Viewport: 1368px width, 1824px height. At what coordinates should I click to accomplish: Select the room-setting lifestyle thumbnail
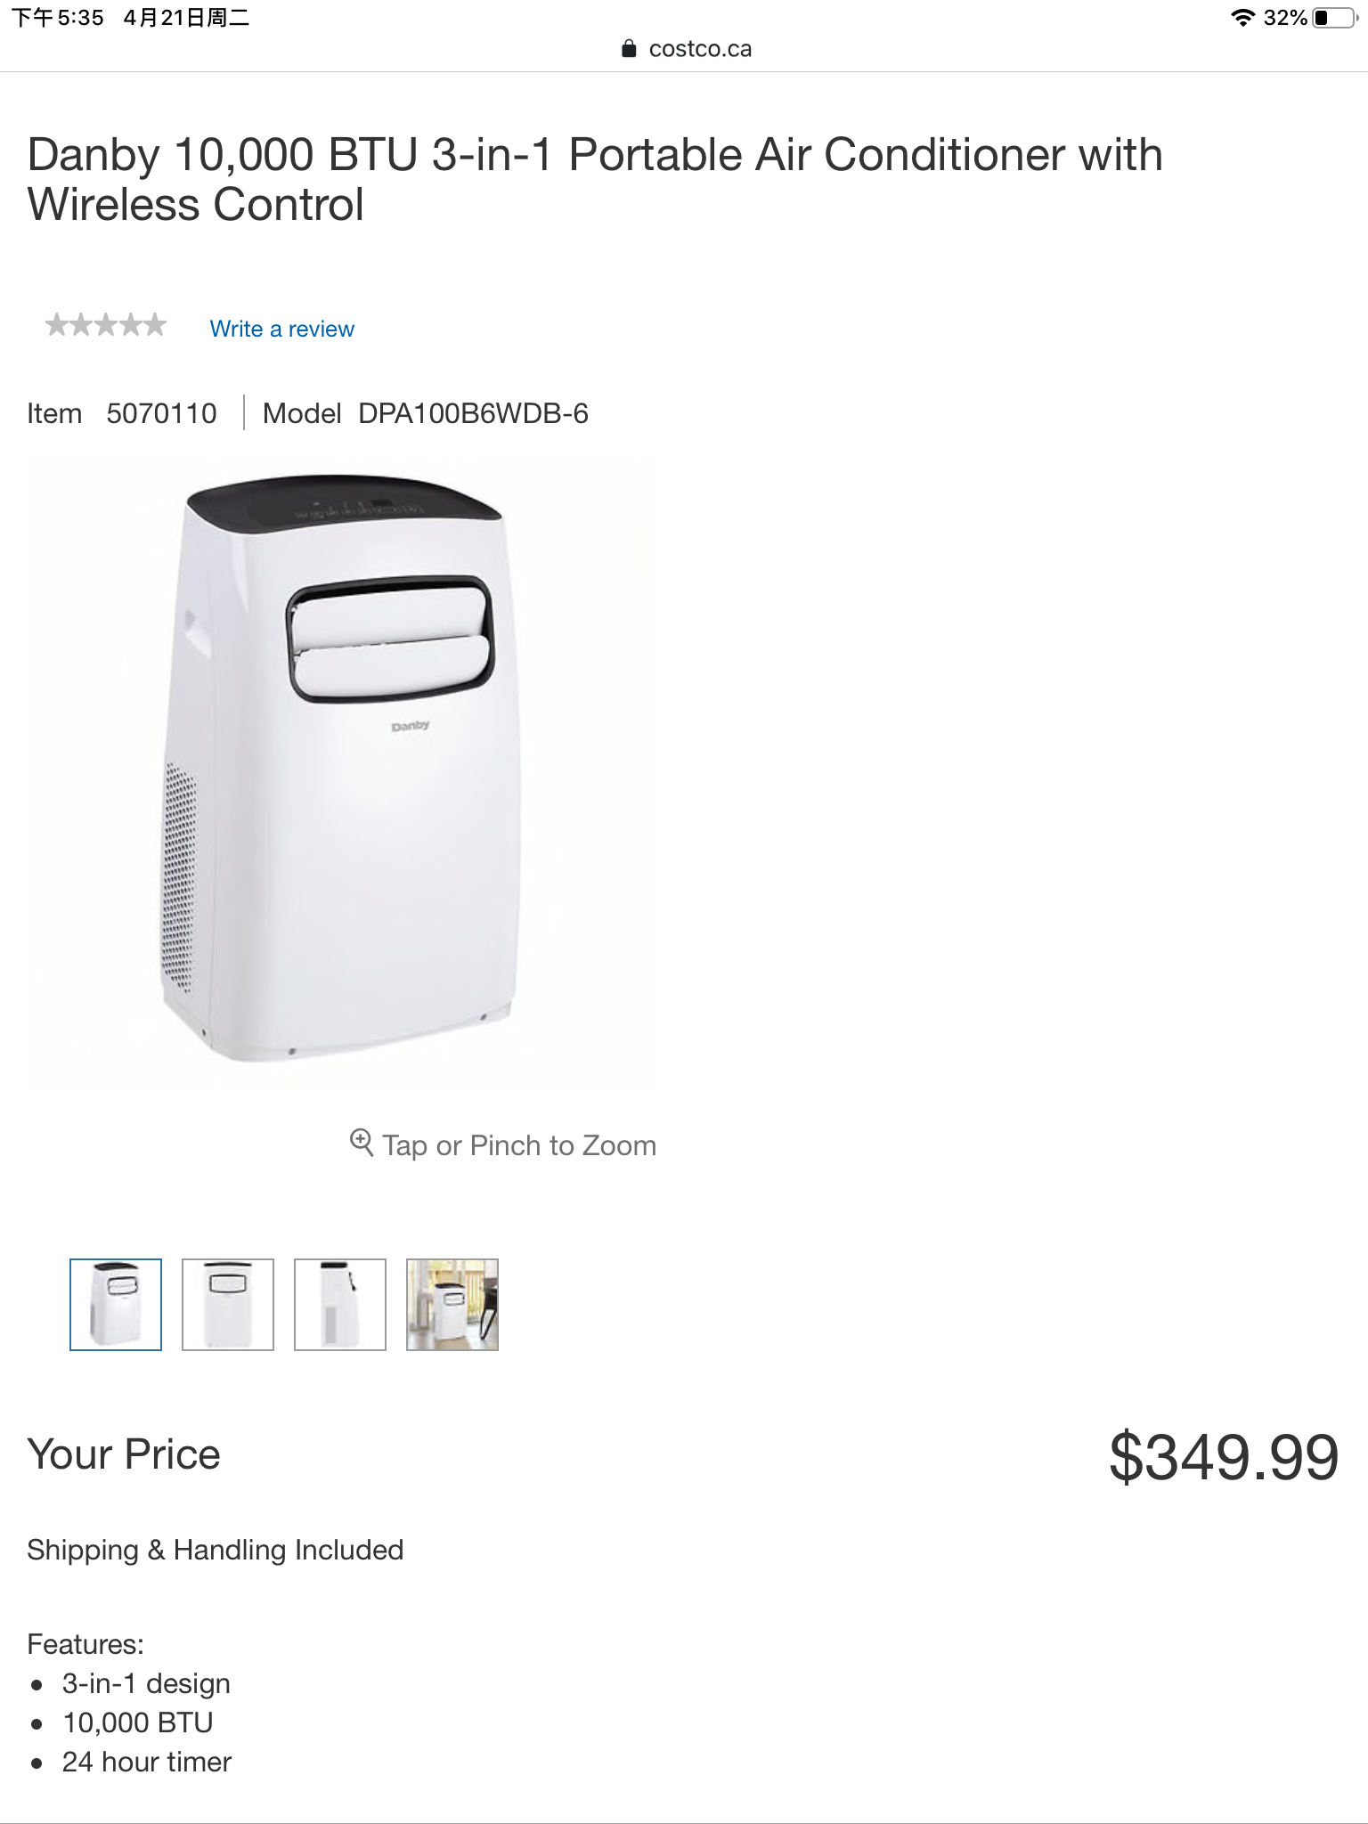point(452,1305)
